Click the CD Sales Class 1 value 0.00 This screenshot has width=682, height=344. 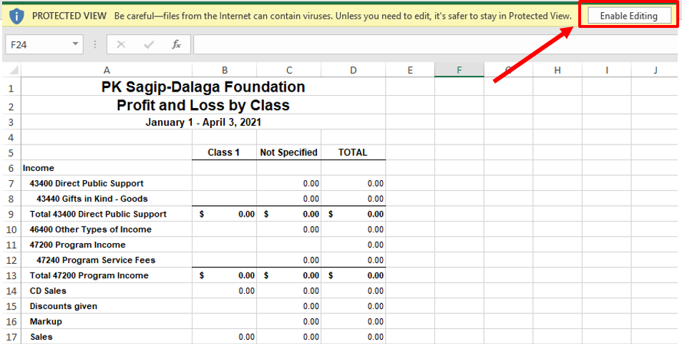coord(225,290)
